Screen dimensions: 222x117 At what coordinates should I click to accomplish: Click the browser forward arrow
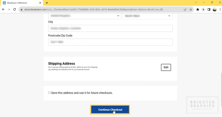click(x=9, y=9)
